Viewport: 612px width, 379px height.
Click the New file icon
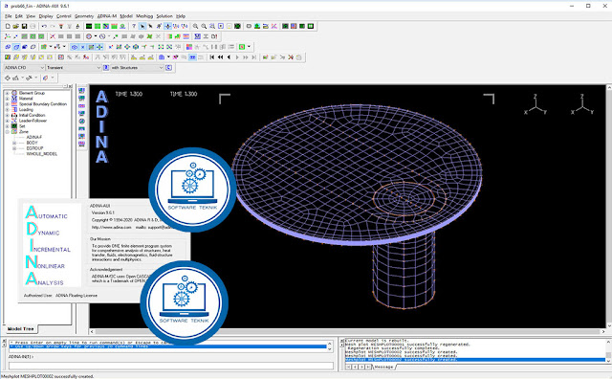[x=8, y=26]
